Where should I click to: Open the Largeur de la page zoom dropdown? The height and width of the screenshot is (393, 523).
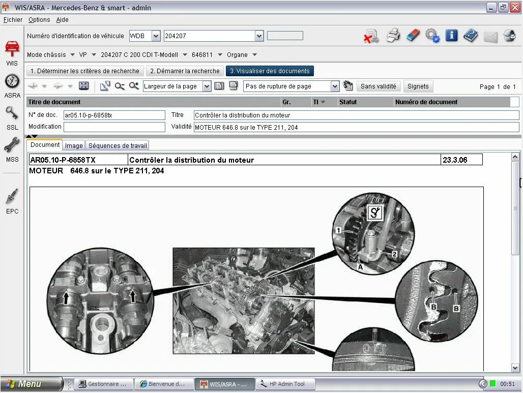207,86
